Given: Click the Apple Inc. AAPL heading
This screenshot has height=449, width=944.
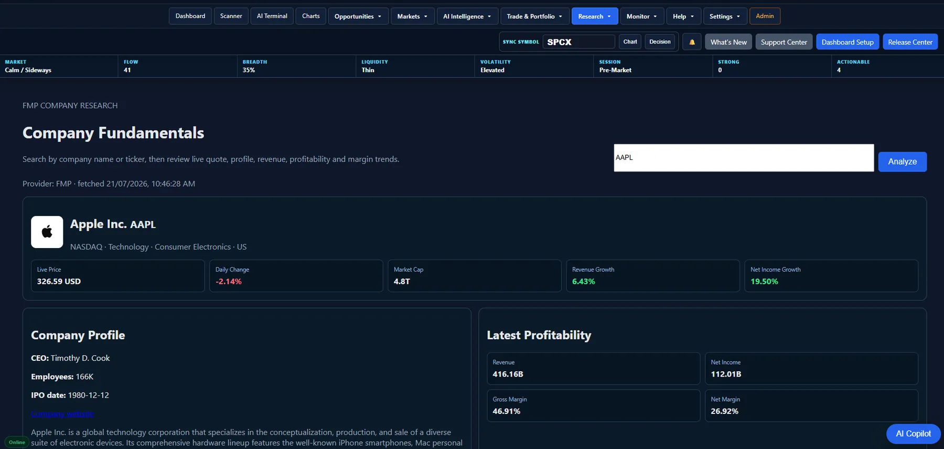Looking at the screenshot, I should [x=113, y=224].
